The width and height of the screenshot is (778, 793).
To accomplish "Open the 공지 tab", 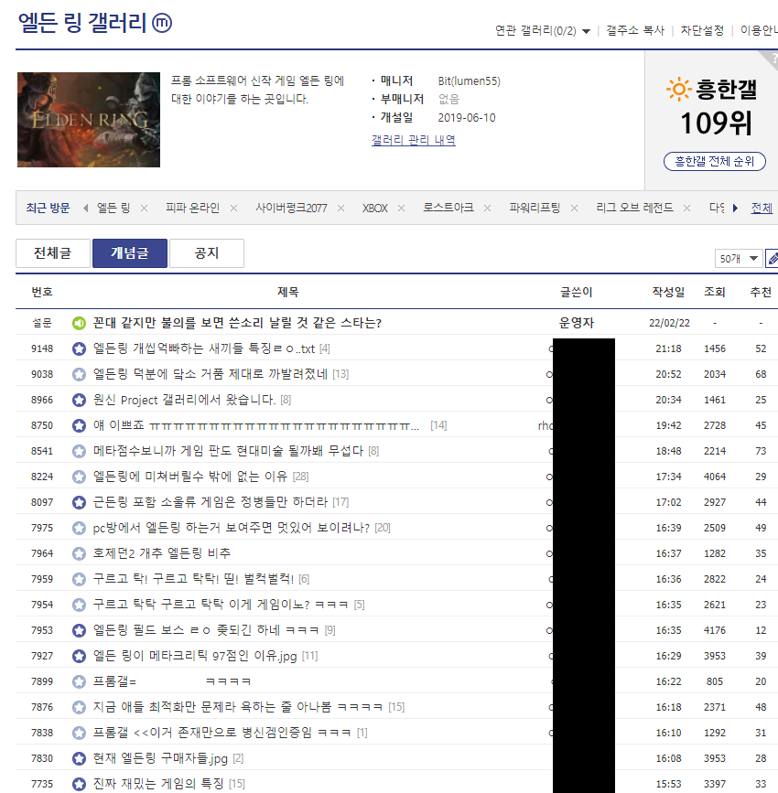I will pos(207,252).
